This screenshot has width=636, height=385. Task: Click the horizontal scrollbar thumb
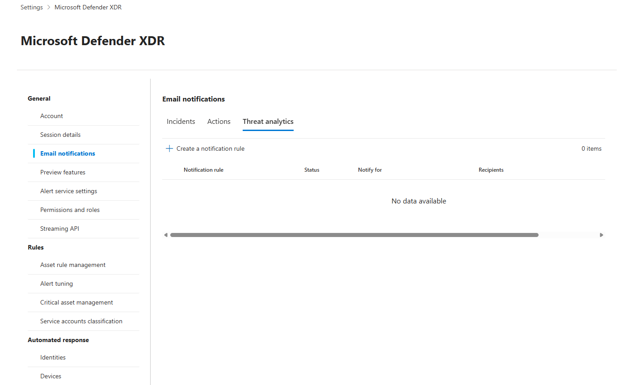tap(354, 235)
